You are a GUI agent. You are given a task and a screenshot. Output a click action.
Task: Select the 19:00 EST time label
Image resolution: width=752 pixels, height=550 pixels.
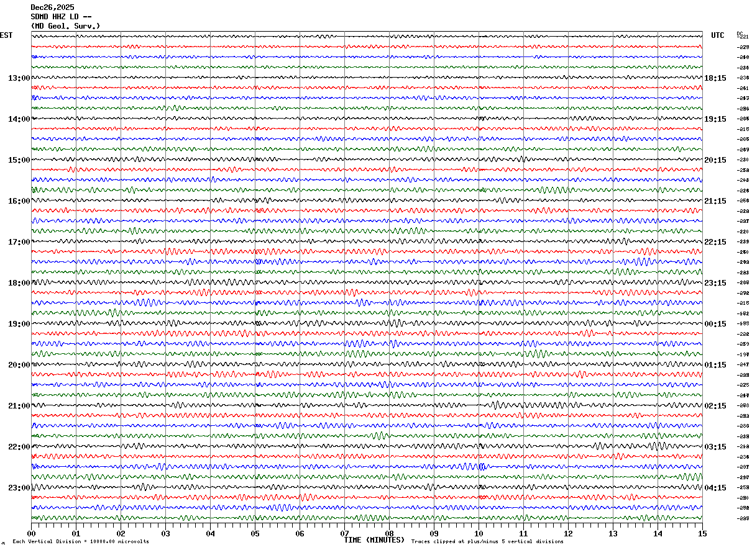19,324
